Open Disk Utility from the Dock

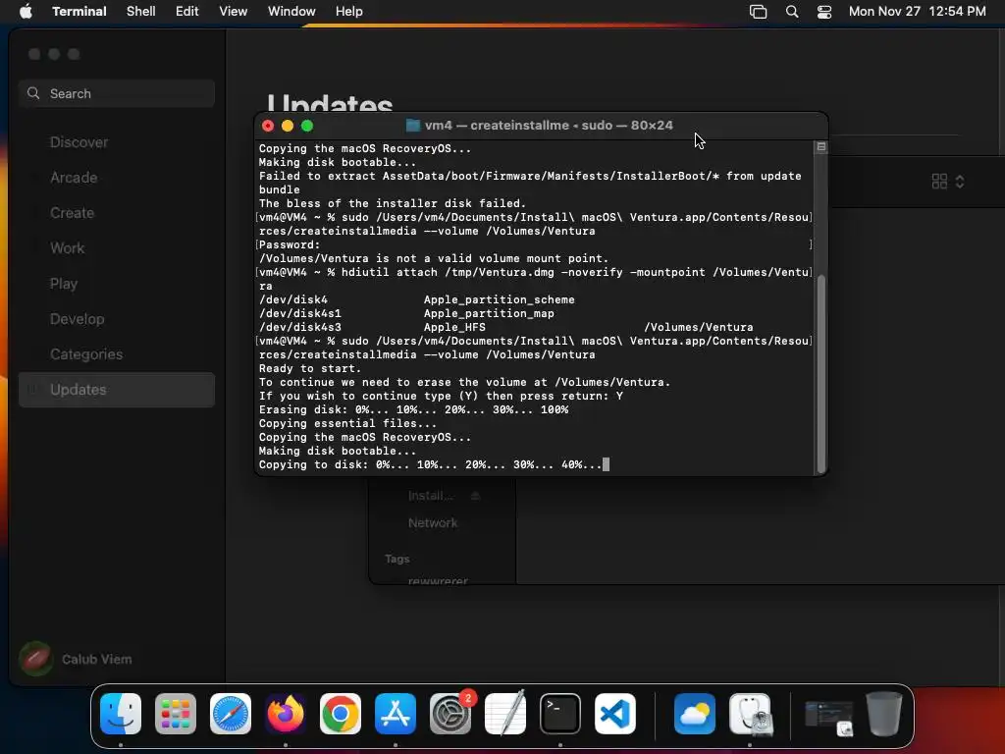tap(751, 714)
